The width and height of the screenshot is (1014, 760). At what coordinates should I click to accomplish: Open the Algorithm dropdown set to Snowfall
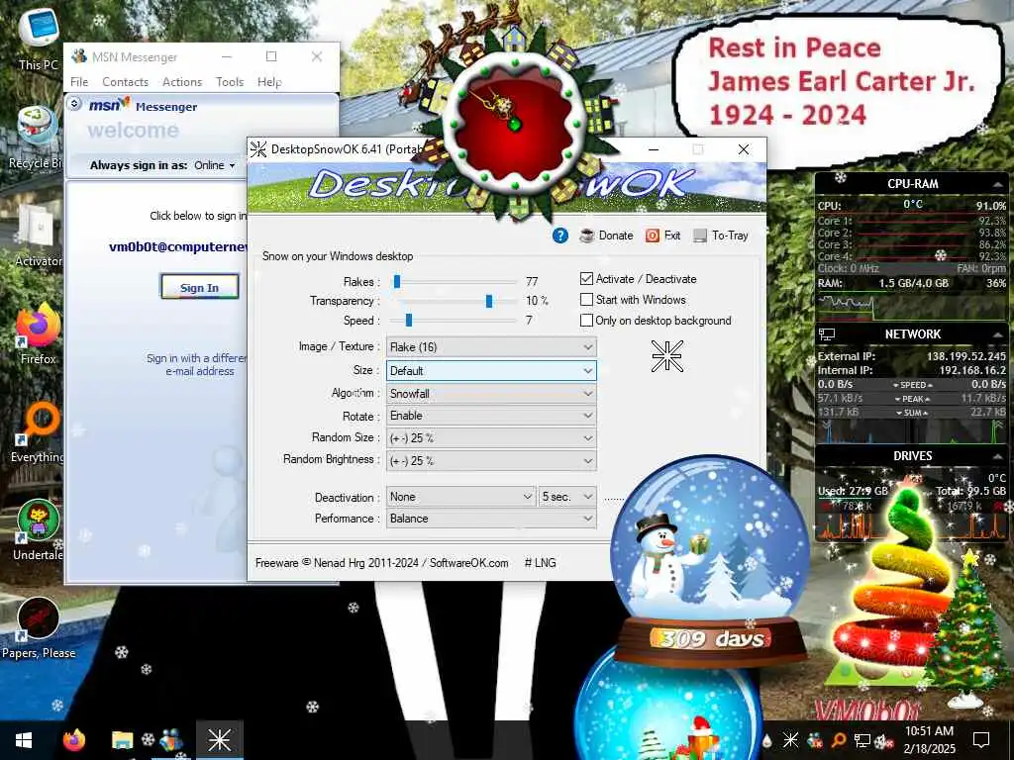click(x=491, y=394)
